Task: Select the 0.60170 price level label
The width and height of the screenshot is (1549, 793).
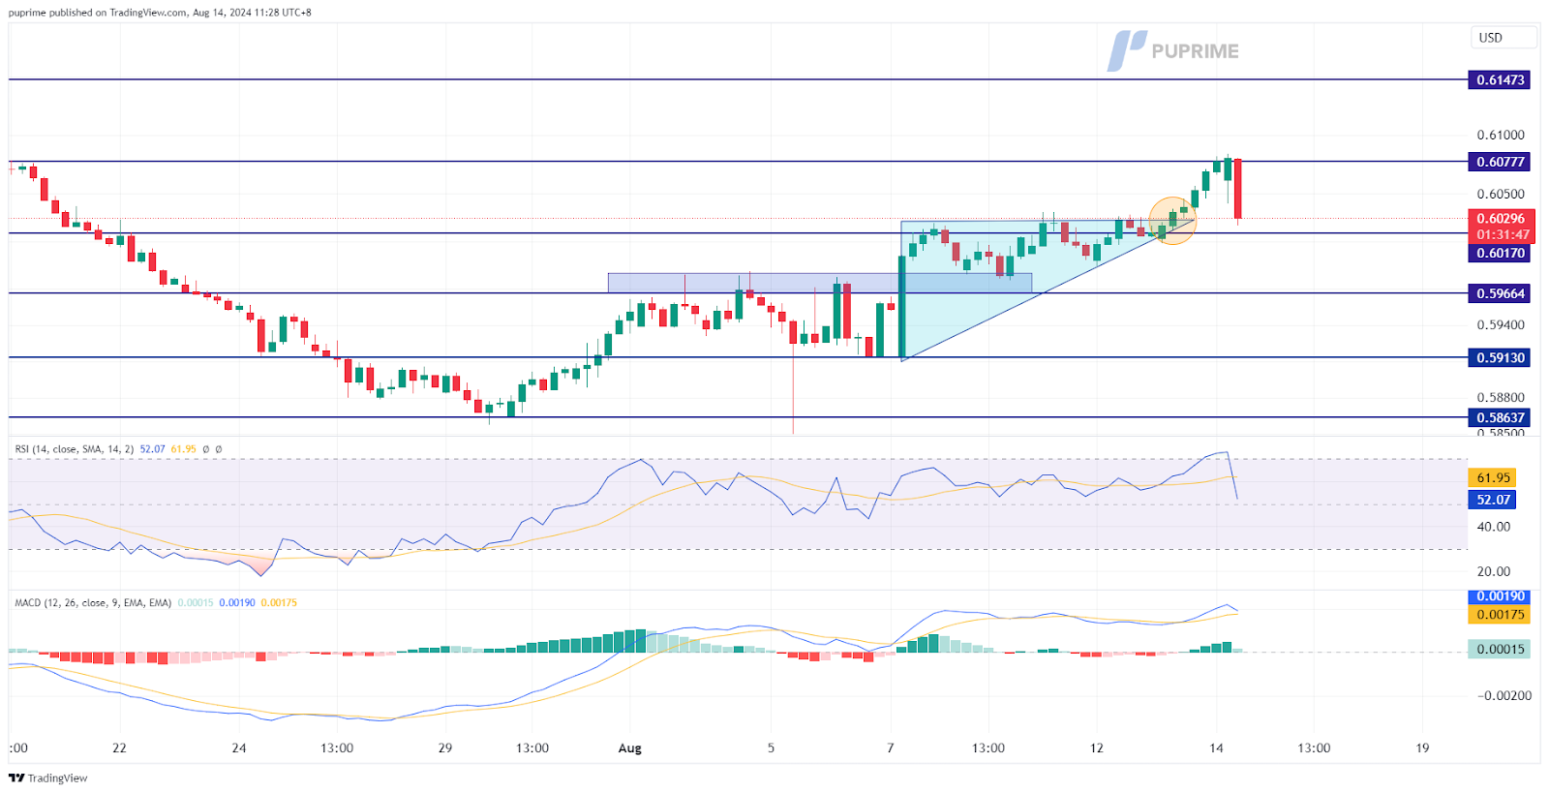Action: coord(1500,254)
